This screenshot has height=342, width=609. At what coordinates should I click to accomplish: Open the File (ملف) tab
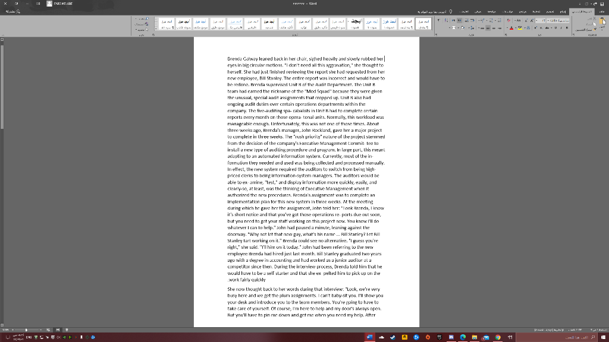point(602,12)
